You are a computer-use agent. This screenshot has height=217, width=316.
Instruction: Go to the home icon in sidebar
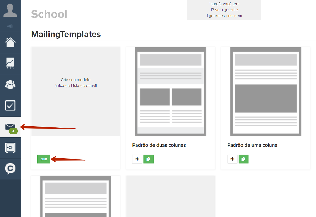(10, 42)
